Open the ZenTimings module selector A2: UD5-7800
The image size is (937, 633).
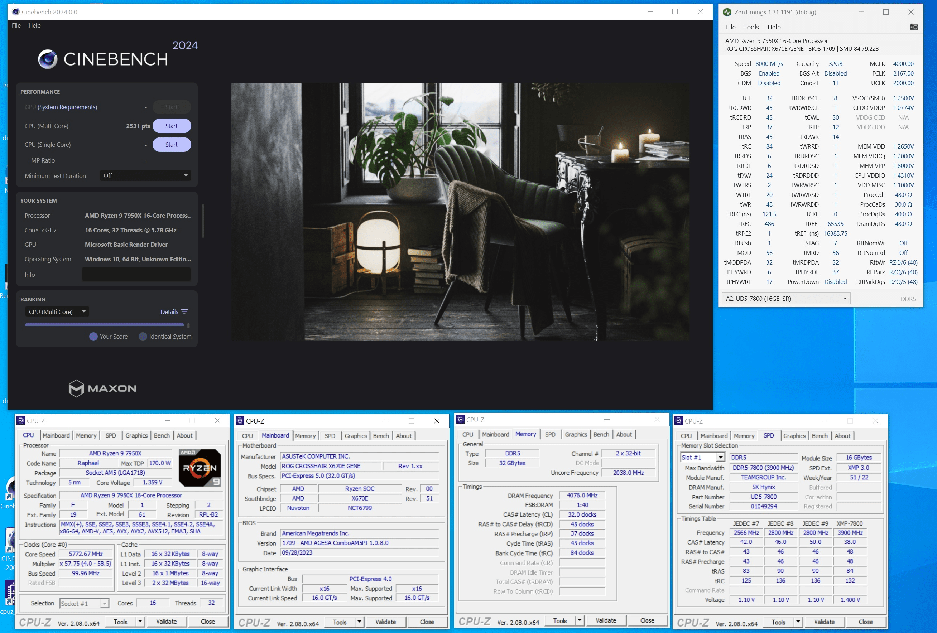pos(786,299)
